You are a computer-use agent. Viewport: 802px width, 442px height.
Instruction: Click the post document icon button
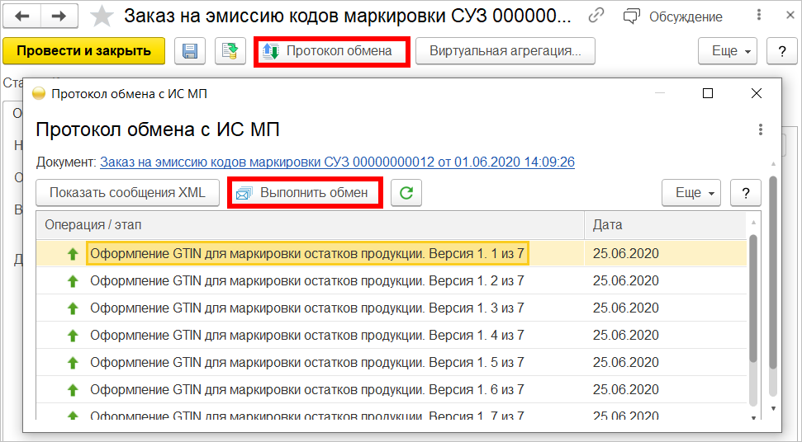pyautogui.click(x=230, y=51)
